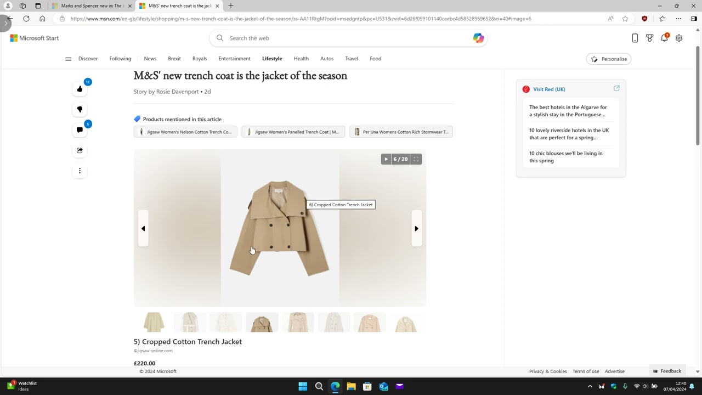Open browser Settings and more menu
The image size is (702, 395).
[x=678, y=19]
